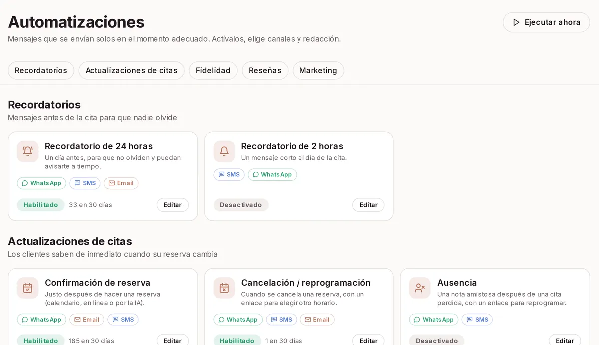Select the Recordatorios tab

(x=41, y=70)
